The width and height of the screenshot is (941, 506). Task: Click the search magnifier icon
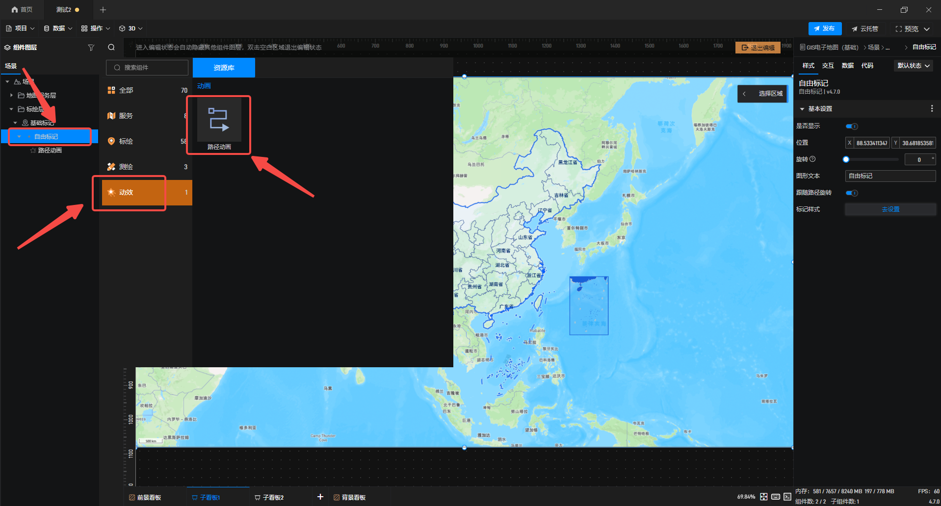(x=111, y=48)
